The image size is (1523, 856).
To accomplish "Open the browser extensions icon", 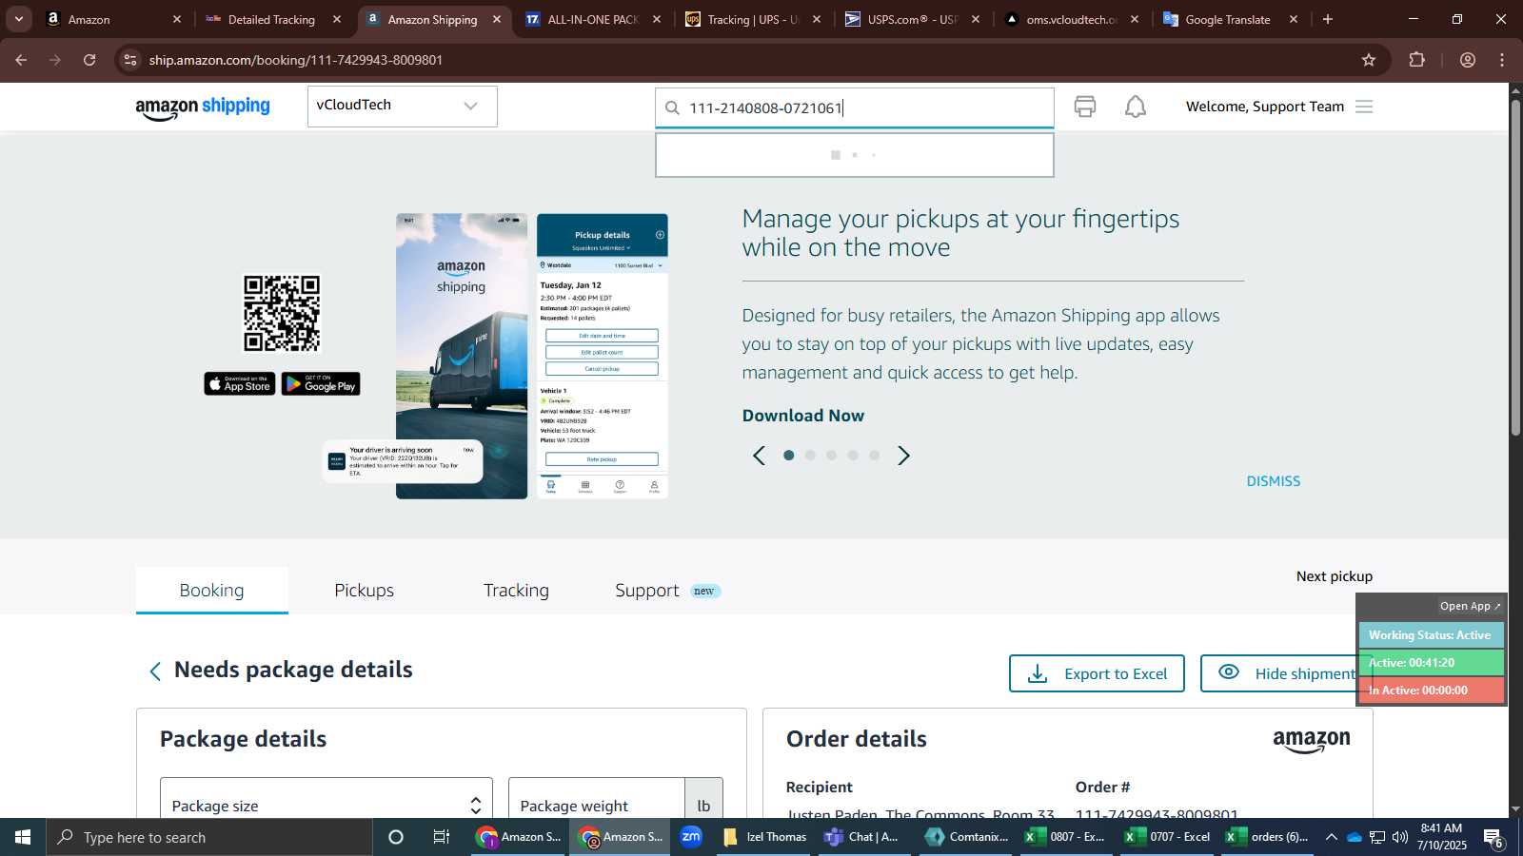I will (x=1417, y=60).
